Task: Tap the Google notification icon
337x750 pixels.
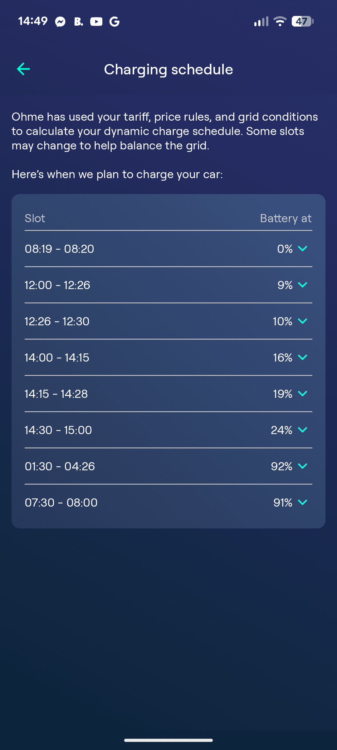Action: [x=115, y=22]
